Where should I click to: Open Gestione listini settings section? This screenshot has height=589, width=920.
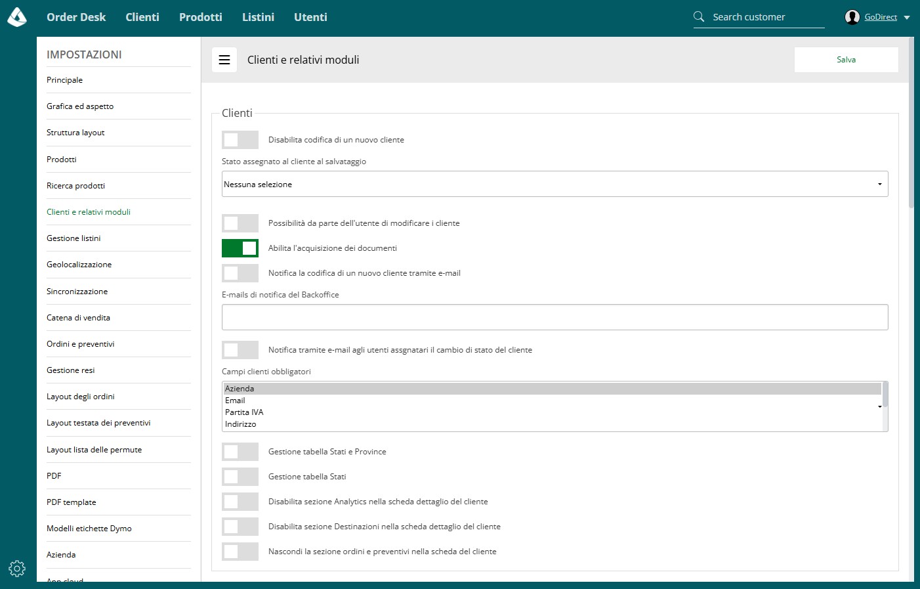point(73,238)
